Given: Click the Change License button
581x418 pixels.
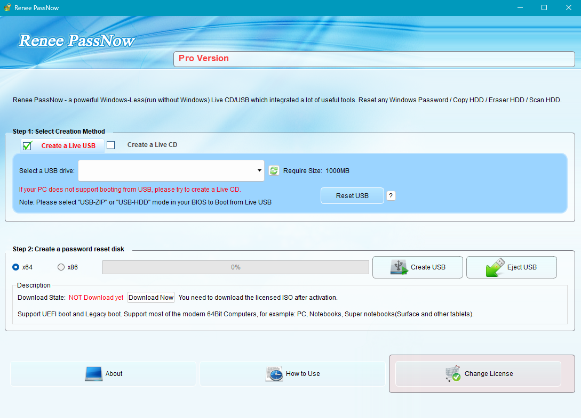Looking at the screenshot, I should pyautogui.click(x=478, y=374).
